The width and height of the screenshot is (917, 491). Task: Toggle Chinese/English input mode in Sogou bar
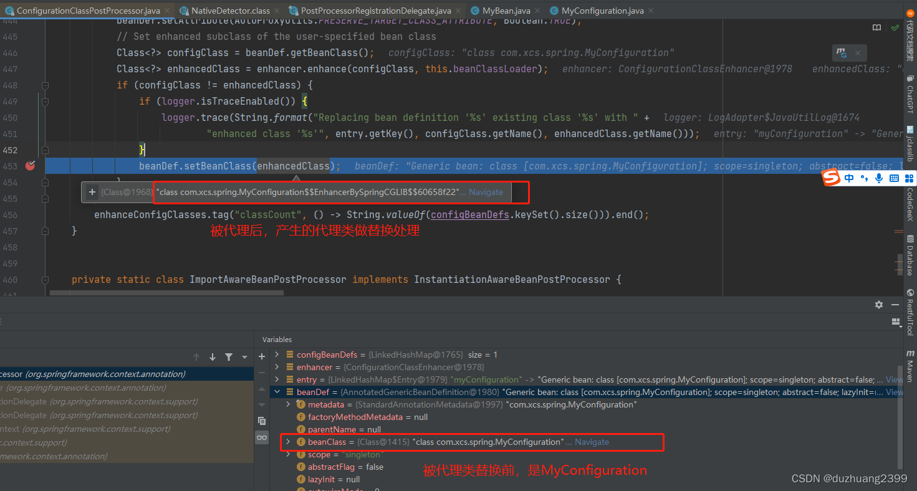click(x=850, y=178)
